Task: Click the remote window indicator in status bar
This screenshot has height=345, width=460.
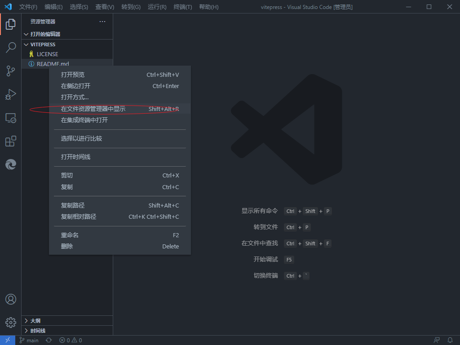Action: point(8,341)
